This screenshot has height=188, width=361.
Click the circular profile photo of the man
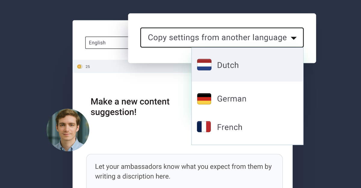pyautogui.click(x=68, y=130)
